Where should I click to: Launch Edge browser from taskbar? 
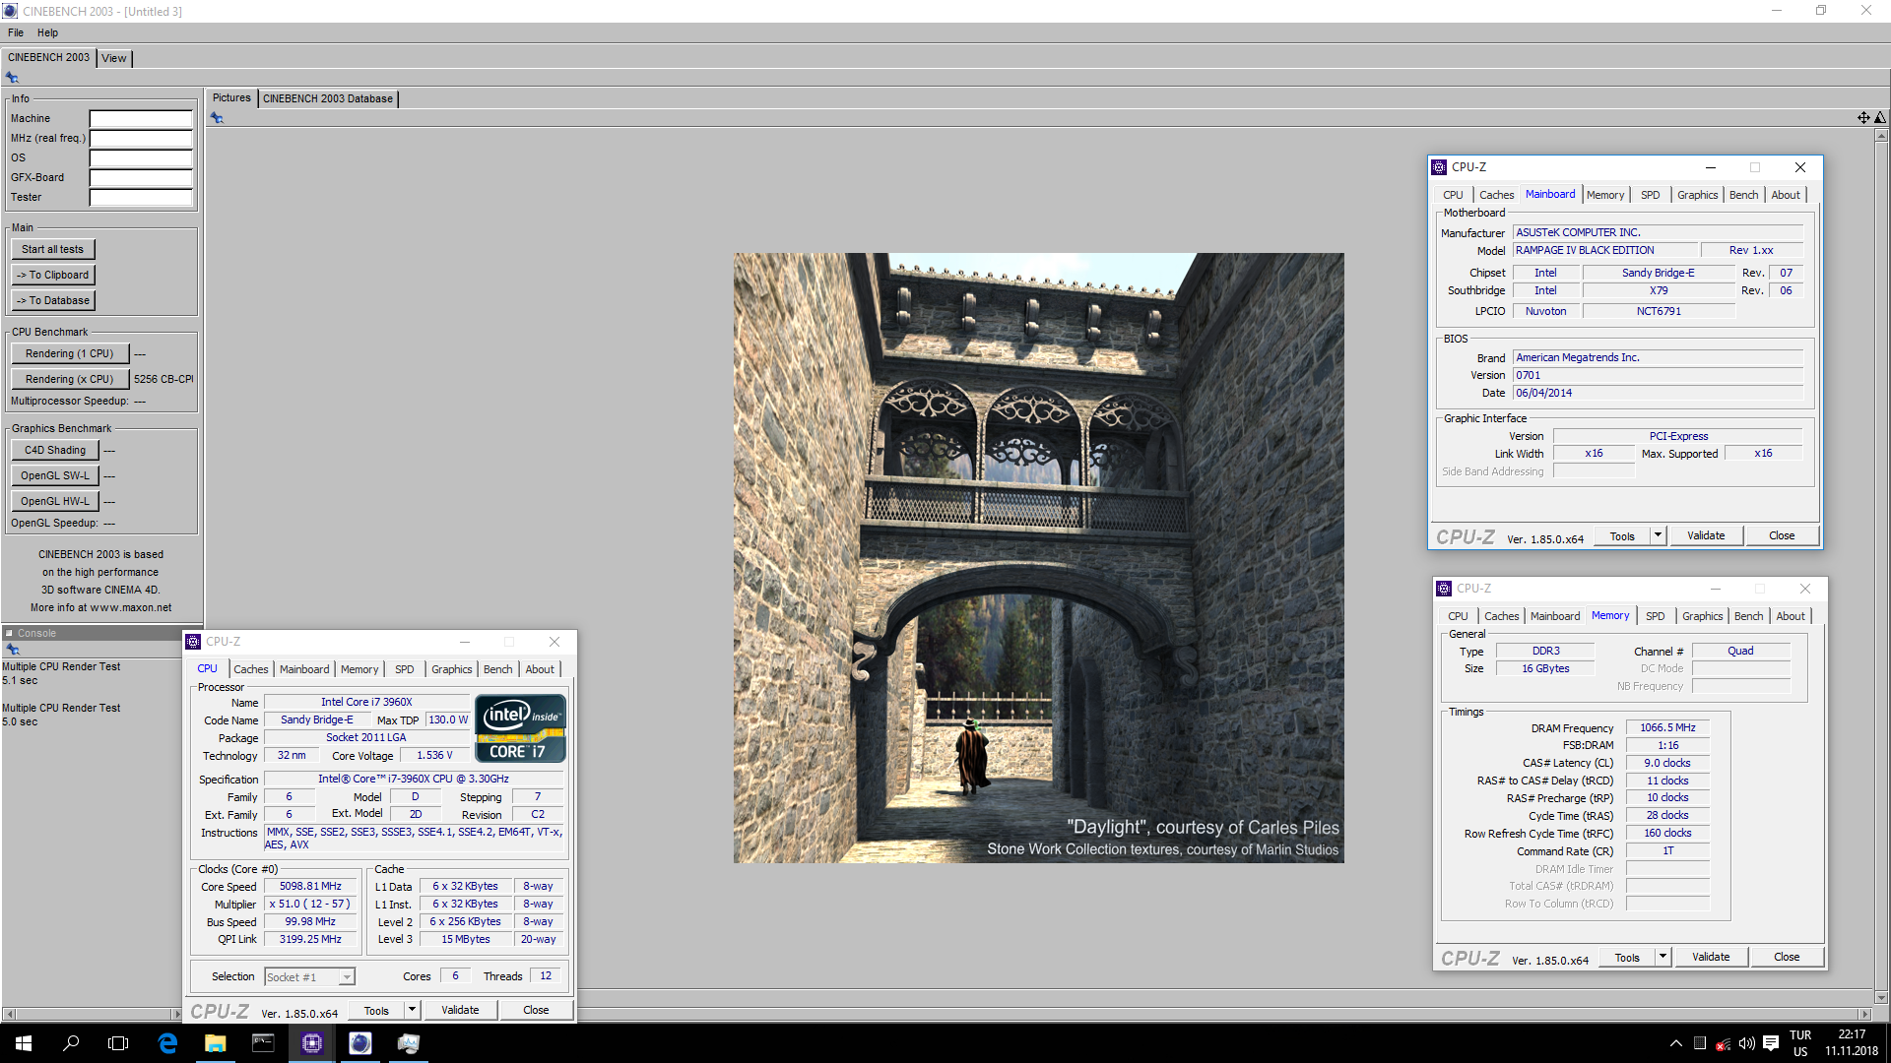[x=167, y=1043]
